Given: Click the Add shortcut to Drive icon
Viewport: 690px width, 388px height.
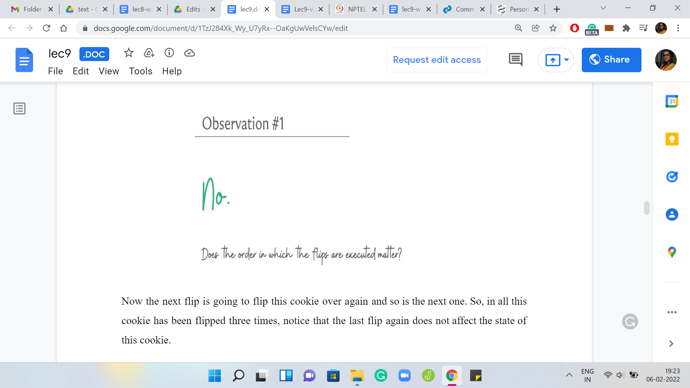Looking at the screenshot, I should (x=149, y=53).
